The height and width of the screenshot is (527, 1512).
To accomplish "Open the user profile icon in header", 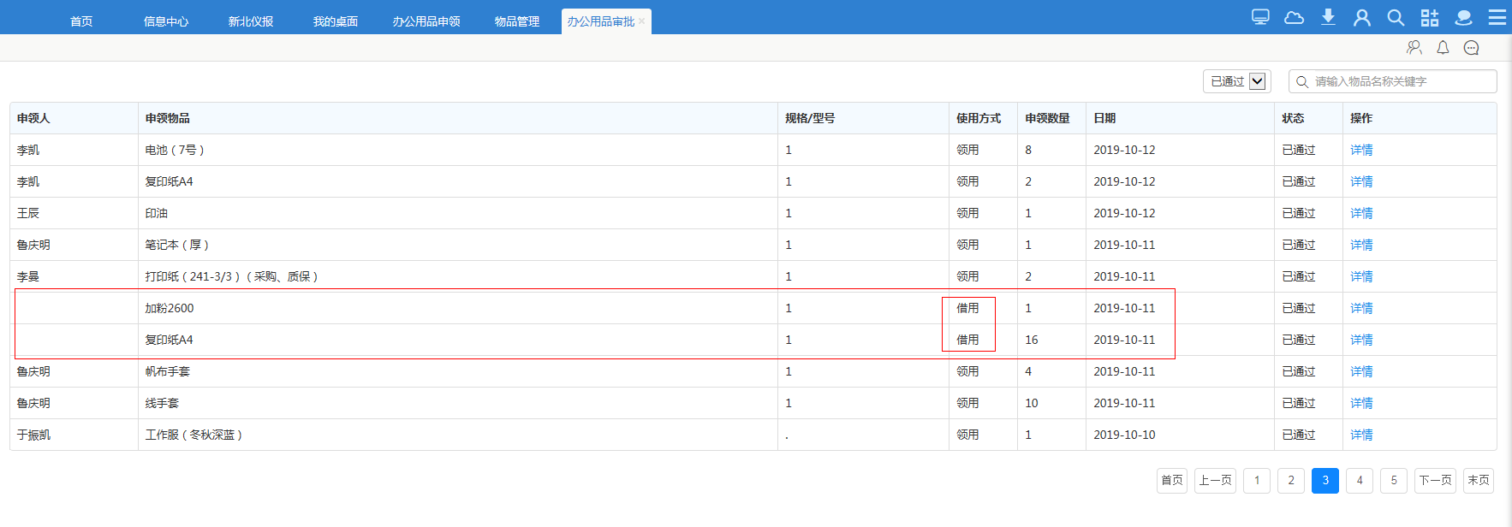I will (1361, 17).
